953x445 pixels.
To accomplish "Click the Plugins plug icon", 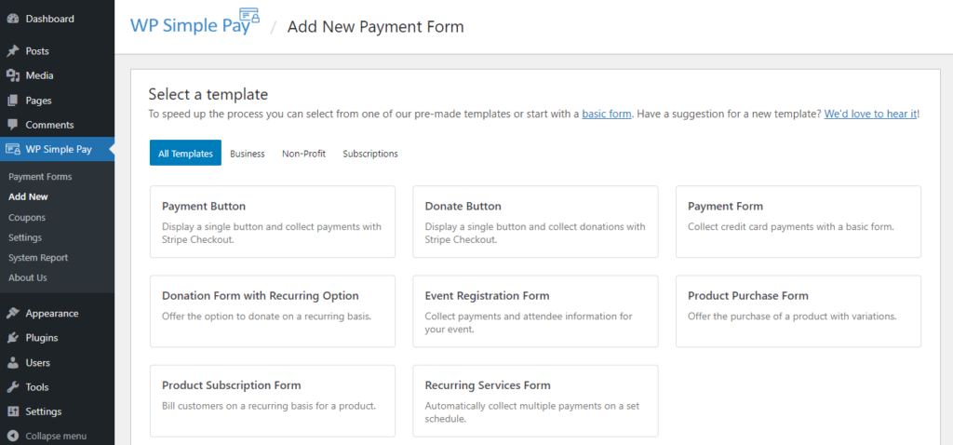I will click(12, 338).
